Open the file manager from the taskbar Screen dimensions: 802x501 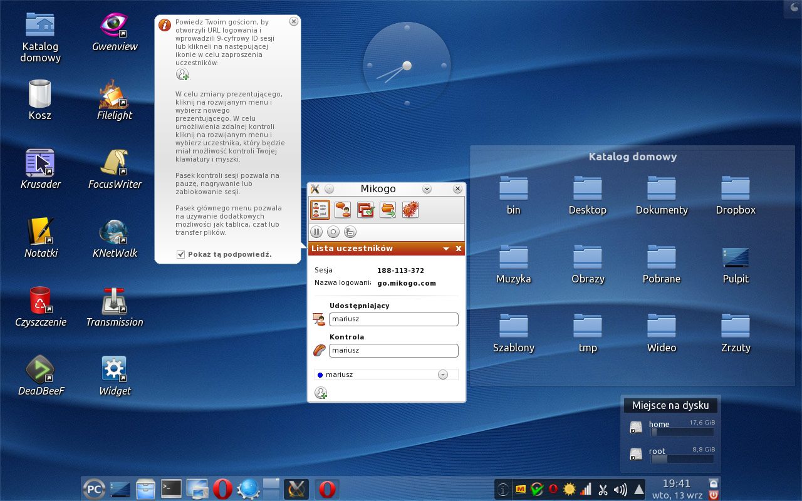[146, 488]
